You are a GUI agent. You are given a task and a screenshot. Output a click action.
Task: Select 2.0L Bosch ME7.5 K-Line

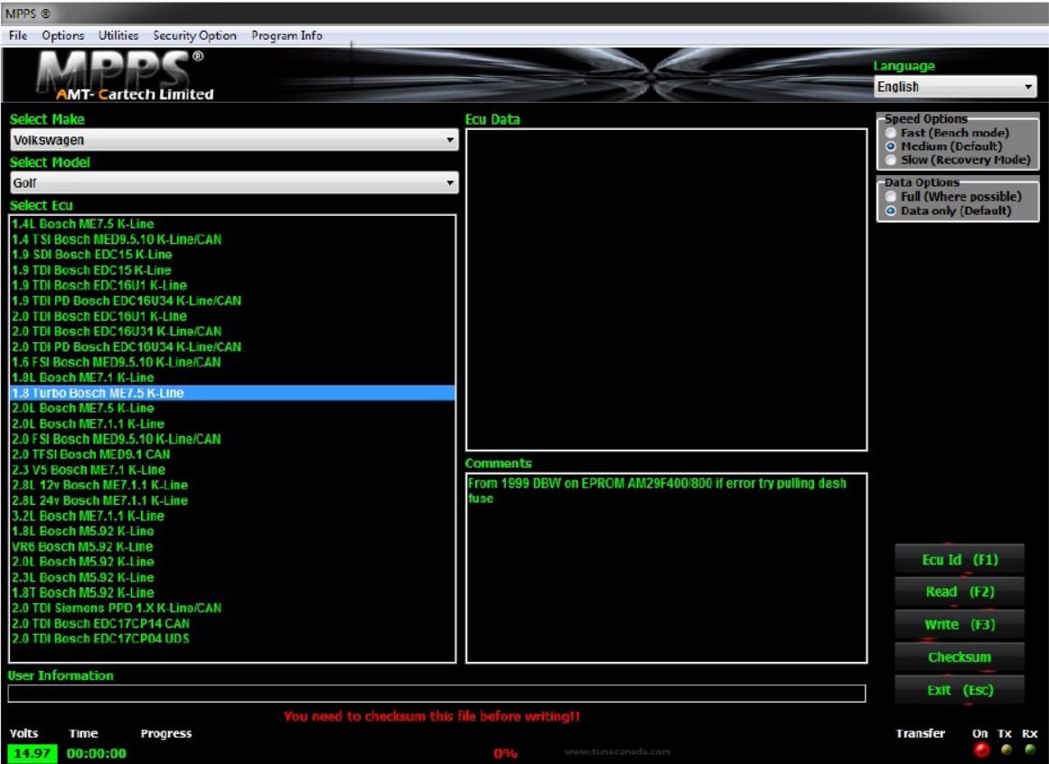tap(232, 408)
